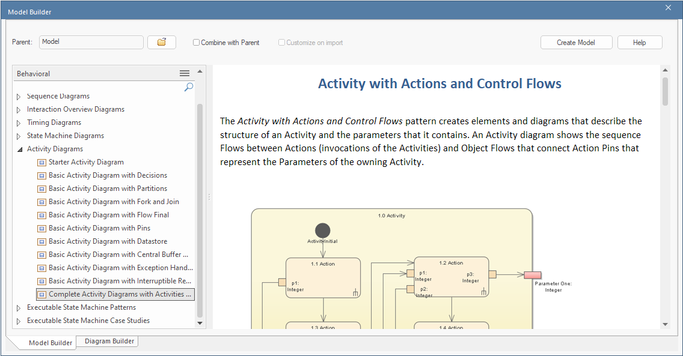Enable the Combine with Parent checkbox
Image resolution: width=683 pixels, height=356 pixels.
pos(196,43)
